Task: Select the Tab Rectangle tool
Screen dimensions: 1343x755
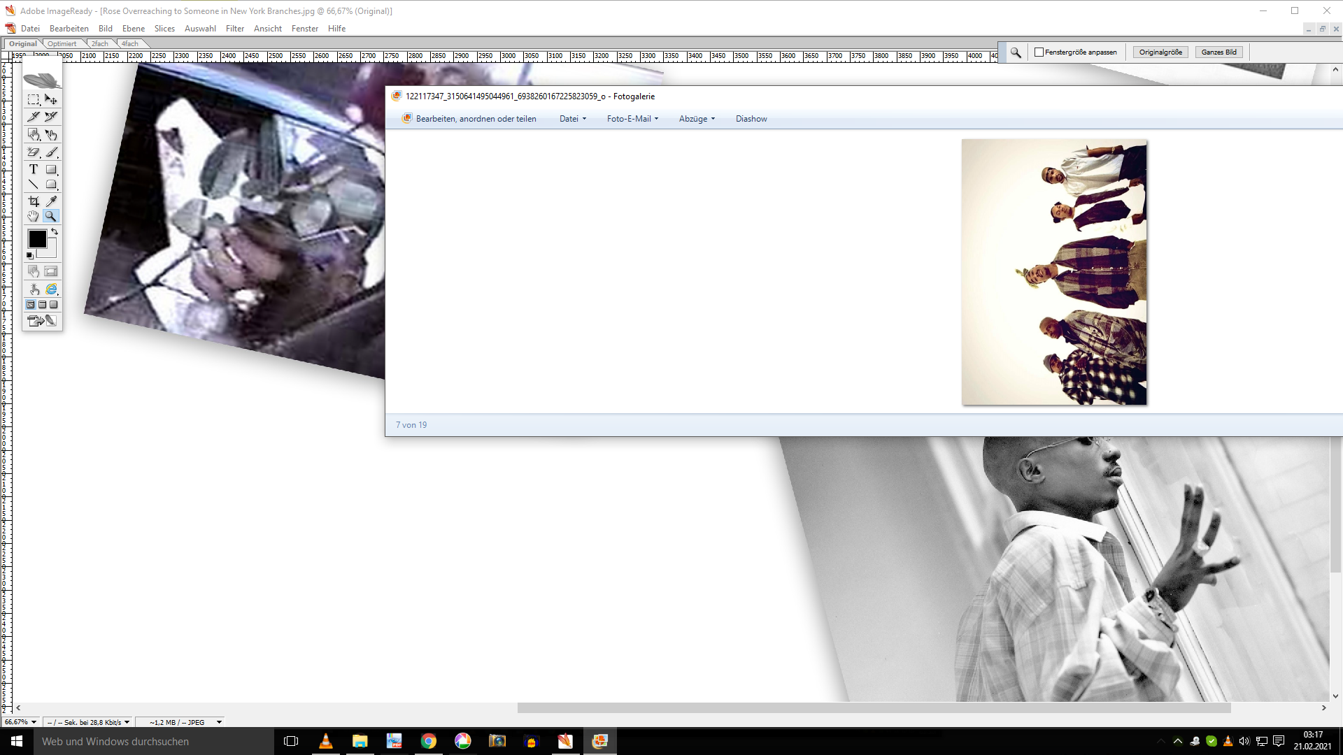Action: [x=51, y=185]
